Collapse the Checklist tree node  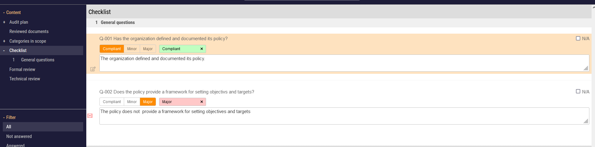coord(4,50)
